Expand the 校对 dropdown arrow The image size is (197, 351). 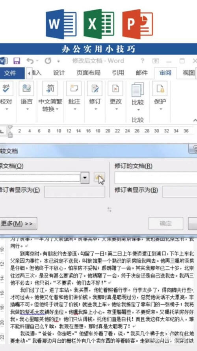(x=6, y=109)
